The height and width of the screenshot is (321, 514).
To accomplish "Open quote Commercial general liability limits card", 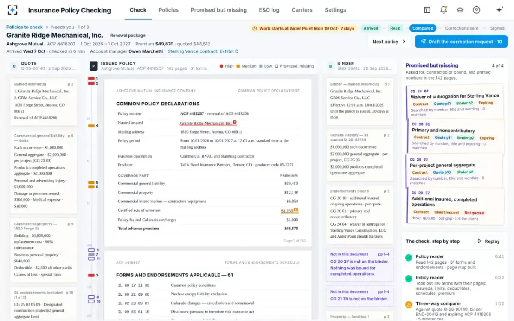I will (x=44, y=172).
